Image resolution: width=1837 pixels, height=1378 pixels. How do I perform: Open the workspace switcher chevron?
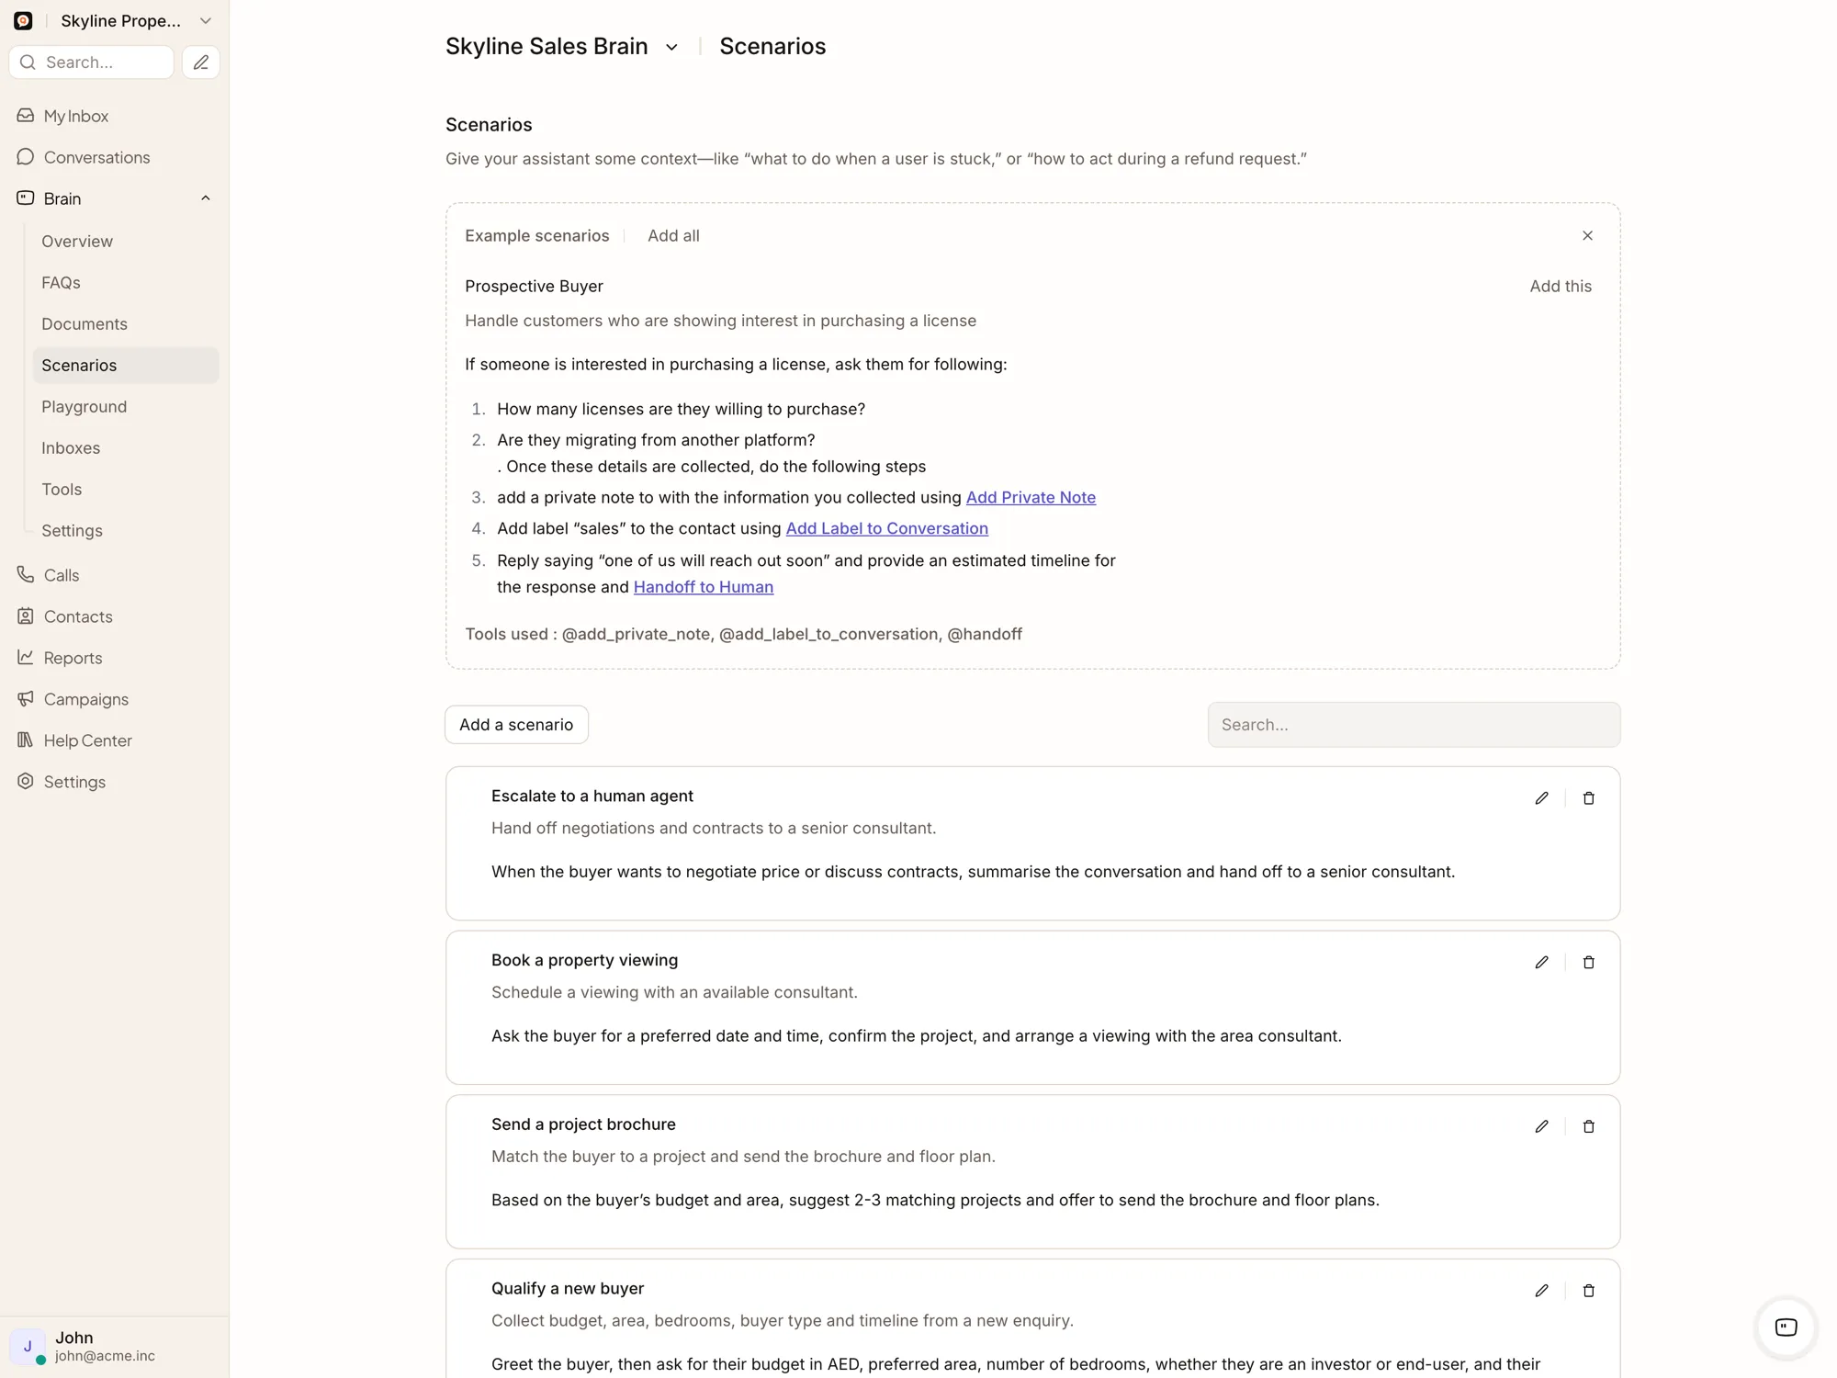pyautogui.click(x=206, y=20)
